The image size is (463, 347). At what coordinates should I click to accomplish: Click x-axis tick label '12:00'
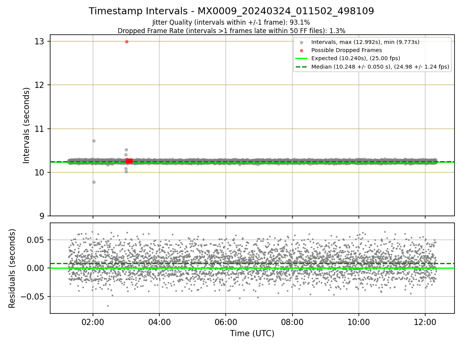[x=425, y=322]
